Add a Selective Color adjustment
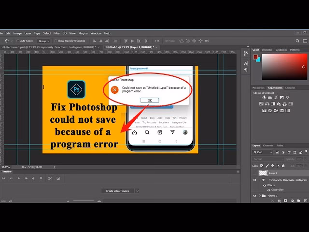 point(282,110)
